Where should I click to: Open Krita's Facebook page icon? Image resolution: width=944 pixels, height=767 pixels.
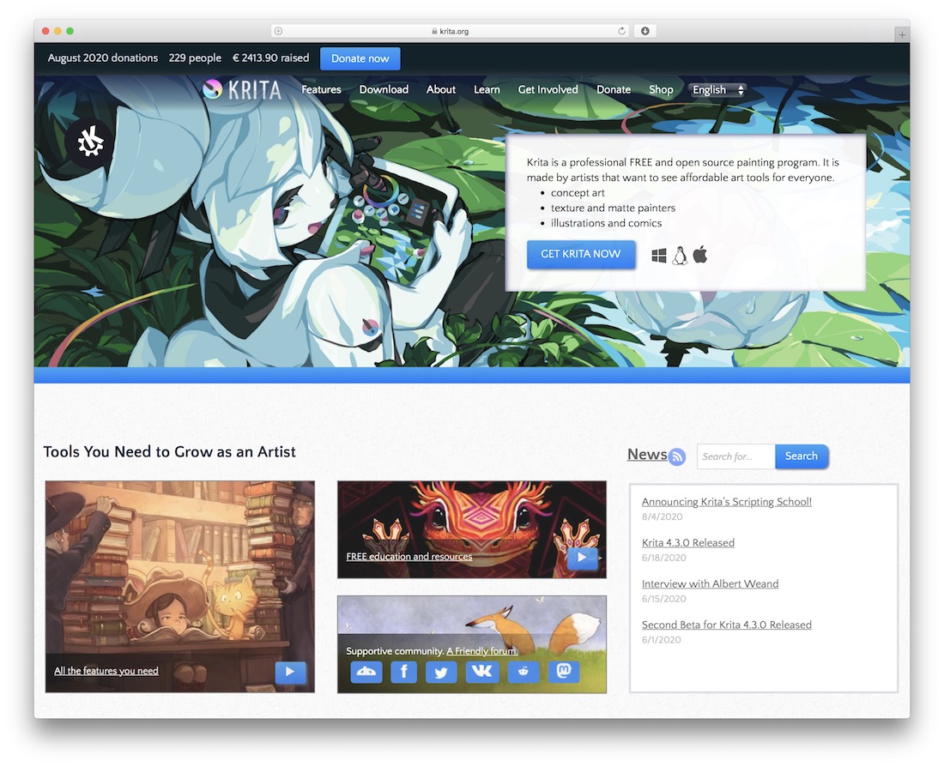pos(404,671)
